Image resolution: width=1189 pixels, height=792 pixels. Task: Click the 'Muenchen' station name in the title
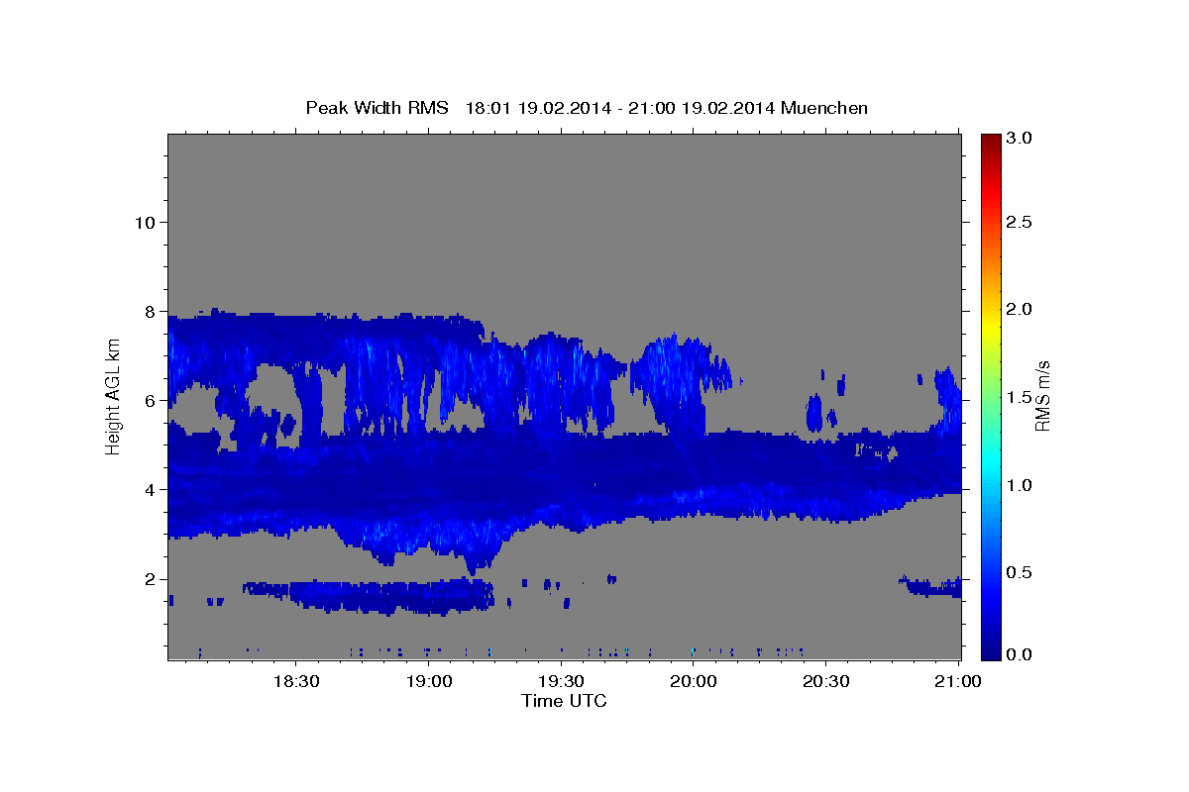tap(824, 108)
